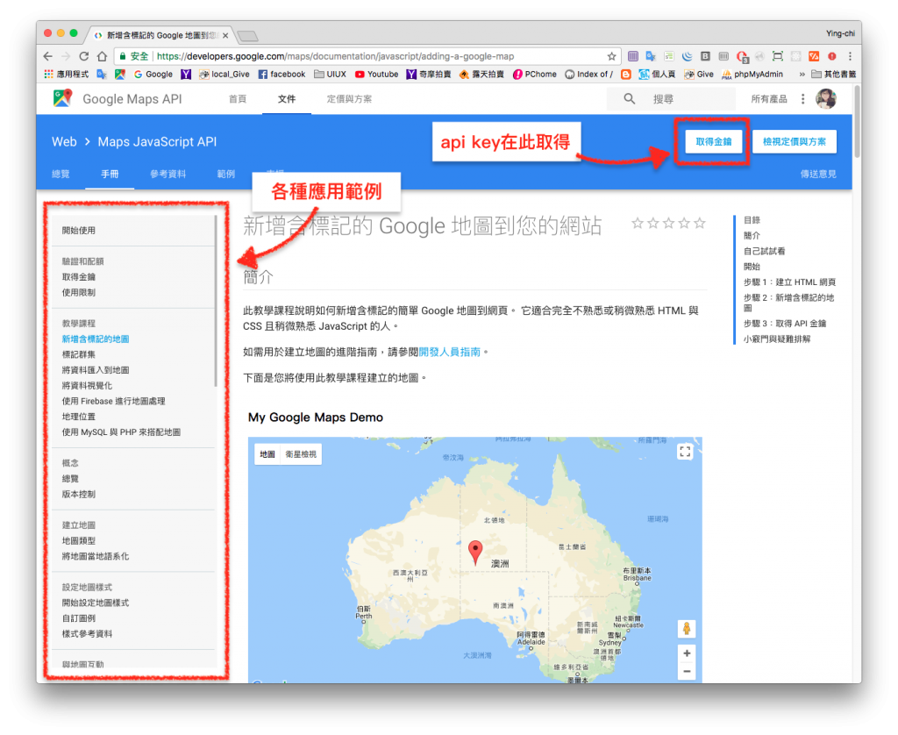Click the 傳送意見 link
898x735 pixels.
pyautogui.click(x=818, y=174)
